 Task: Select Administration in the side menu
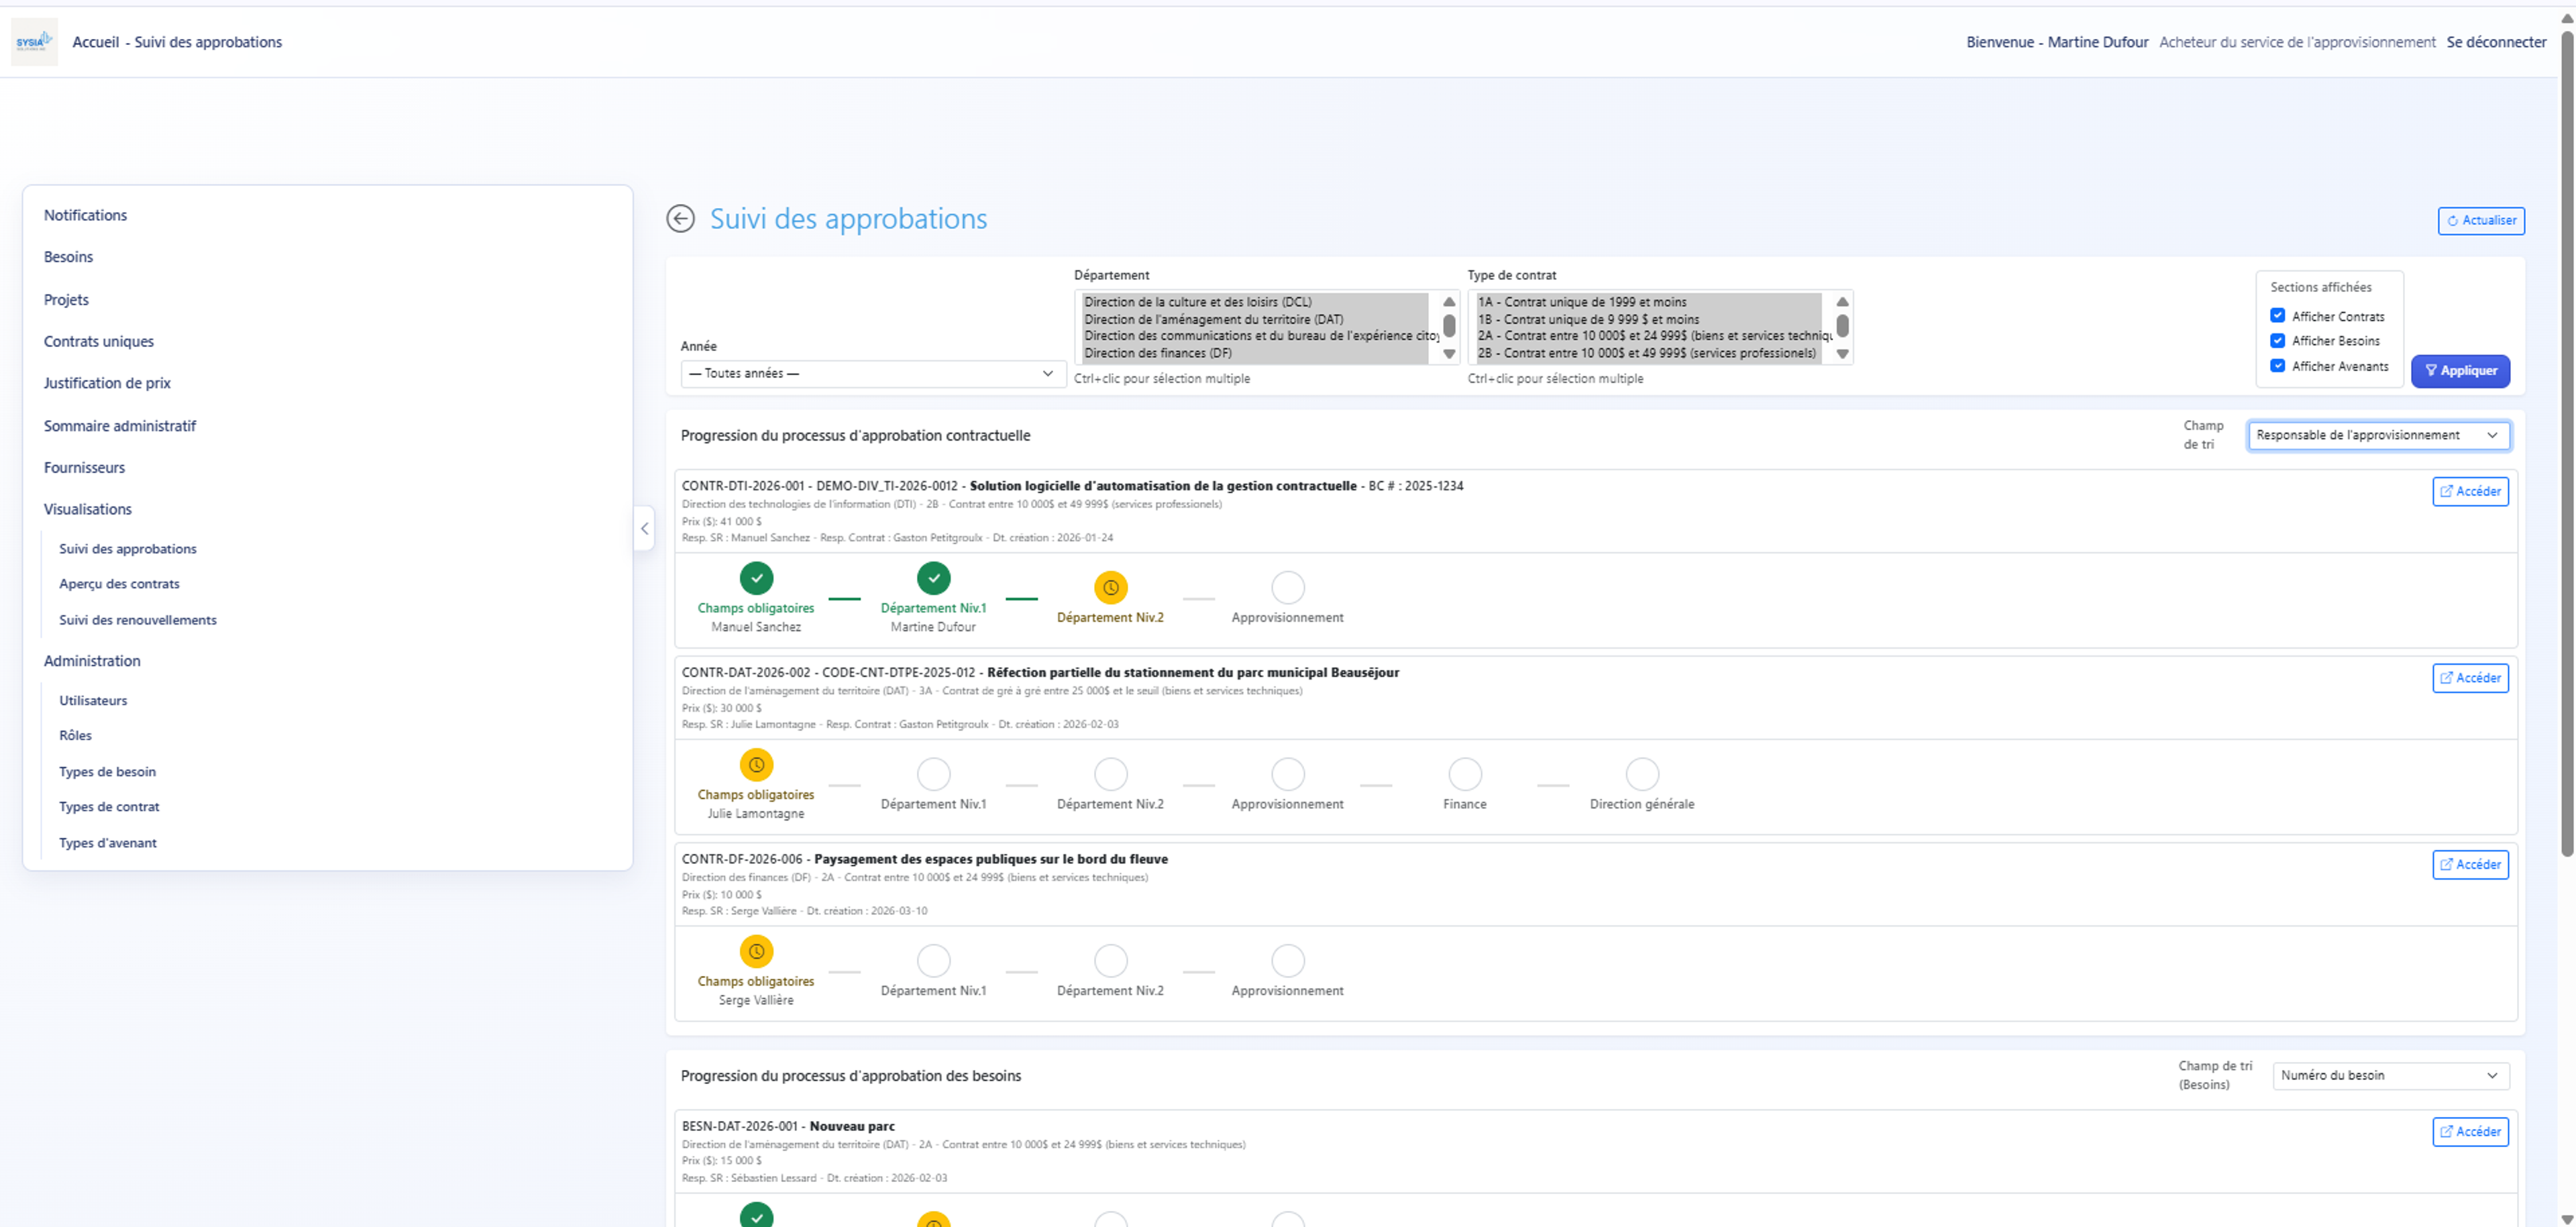(x=92, y=661)
